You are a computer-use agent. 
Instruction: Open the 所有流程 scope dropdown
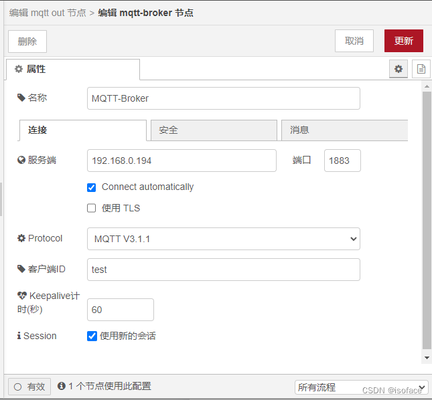(x=362, y=387)
